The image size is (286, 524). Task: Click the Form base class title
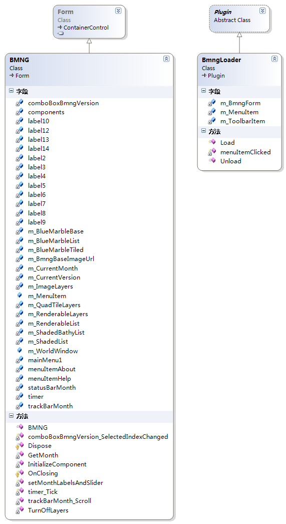[x=66, y=12]
